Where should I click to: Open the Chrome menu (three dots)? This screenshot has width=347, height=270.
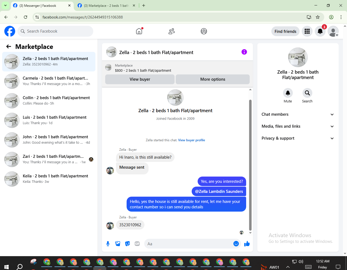pos(341,17)
